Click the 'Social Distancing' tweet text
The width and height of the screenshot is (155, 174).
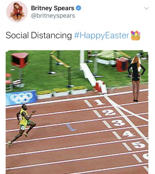click(x=39, y=35)
